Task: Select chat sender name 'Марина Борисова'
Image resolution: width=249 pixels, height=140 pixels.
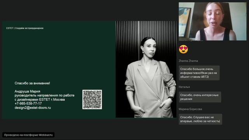Action: pos(190,109)
